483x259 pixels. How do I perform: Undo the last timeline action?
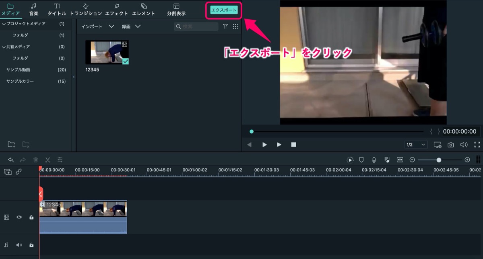tap(11, 160)
